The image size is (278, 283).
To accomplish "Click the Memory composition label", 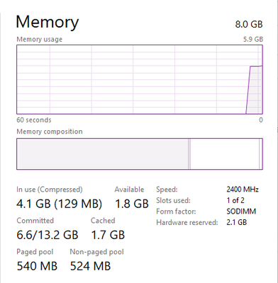I will click(50, 132).
